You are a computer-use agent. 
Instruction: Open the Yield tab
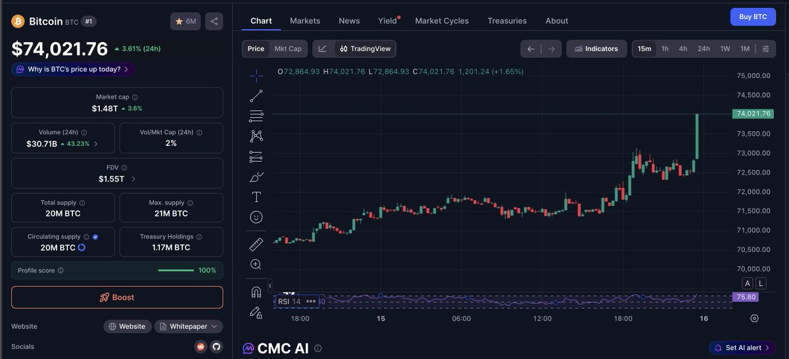click(389, 20)
